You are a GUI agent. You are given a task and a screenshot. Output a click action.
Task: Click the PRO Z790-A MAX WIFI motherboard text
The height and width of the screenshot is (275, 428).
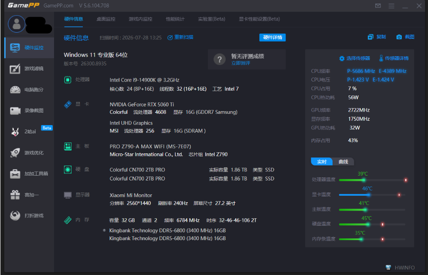click(150, 146)
